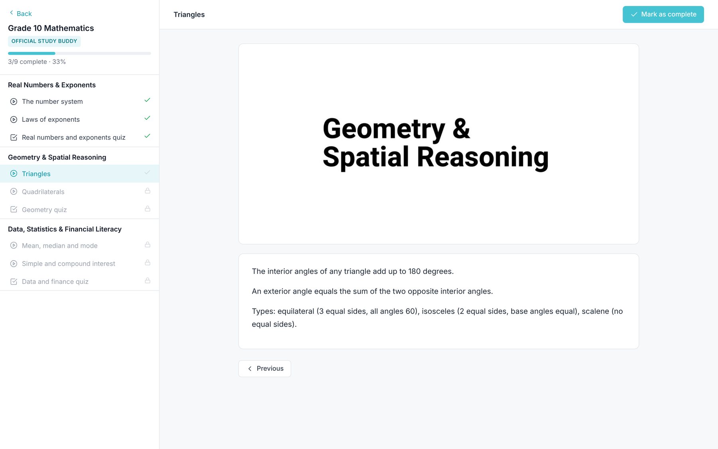The image size is (718, 449).
Task: Click the Grade 10 Mathematics course title
Action: tap(51, 28)
